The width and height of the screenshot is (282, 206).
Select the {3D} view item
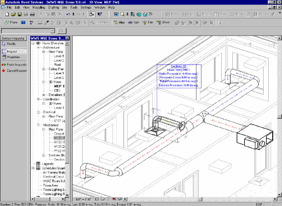[57, 90]
